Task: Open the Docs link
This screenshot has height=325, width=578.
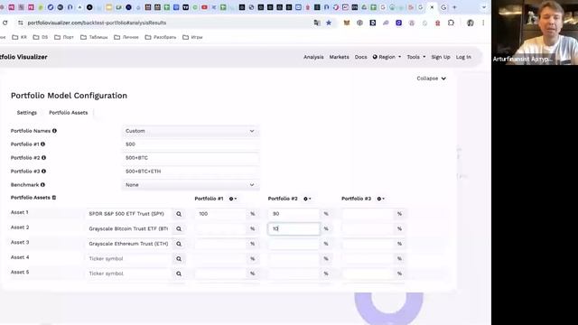Action: coord(361,57)
